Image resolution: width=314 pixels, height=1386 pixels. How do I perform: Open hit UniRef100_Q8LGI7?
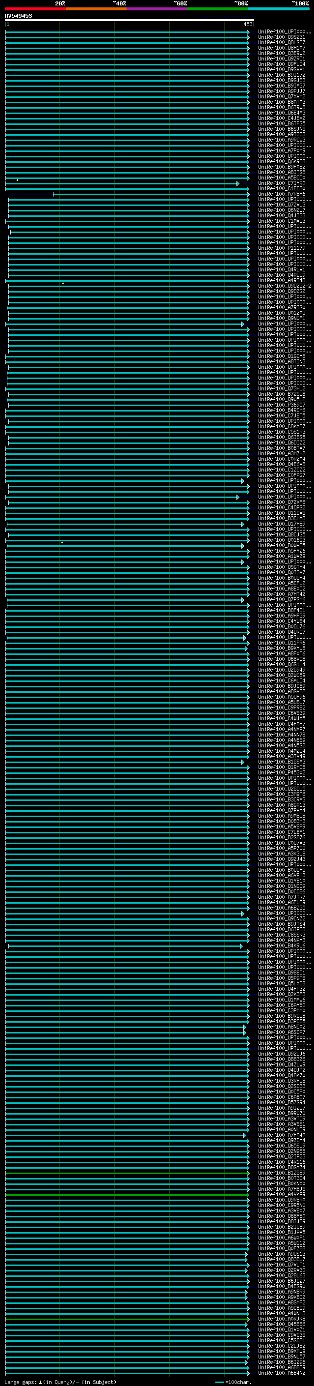point(282,42)
